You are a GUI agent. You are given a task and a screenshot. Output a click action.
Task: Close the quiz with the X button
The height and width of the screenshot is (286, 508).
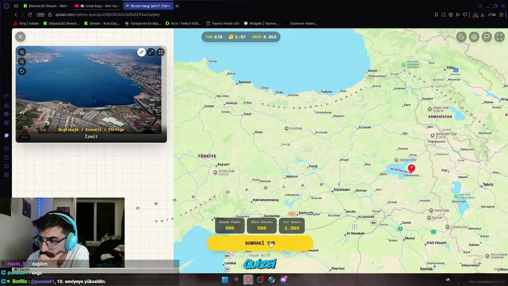pos(20,37)
